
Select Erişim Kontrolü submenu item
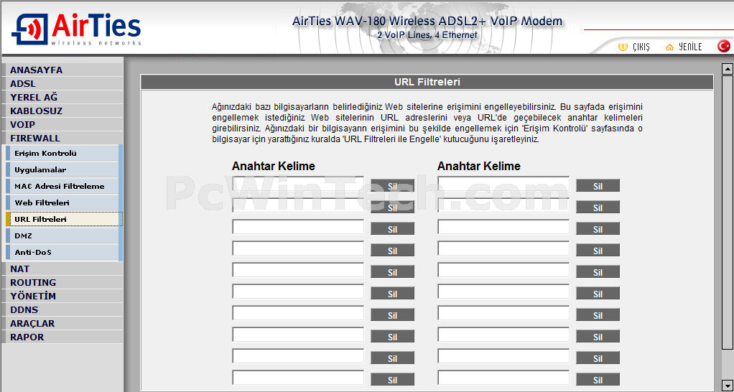click(x=64, y=154)
